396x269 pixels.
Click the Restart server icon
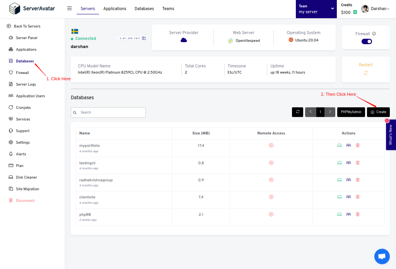pos(366,73)
